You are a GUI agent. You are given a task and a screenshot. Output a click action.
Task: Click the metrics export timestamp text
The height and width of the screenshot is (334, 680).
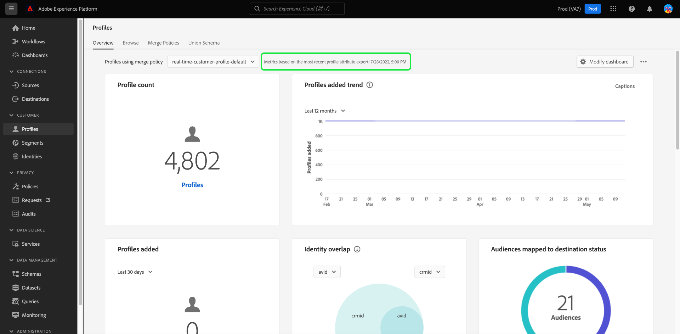tap(335, 62)
